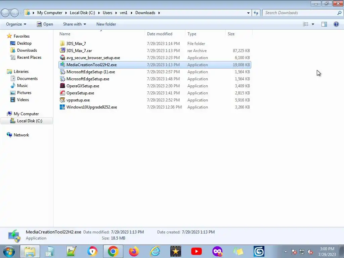Click the Refresh button beside address bar

pos(256,13)
